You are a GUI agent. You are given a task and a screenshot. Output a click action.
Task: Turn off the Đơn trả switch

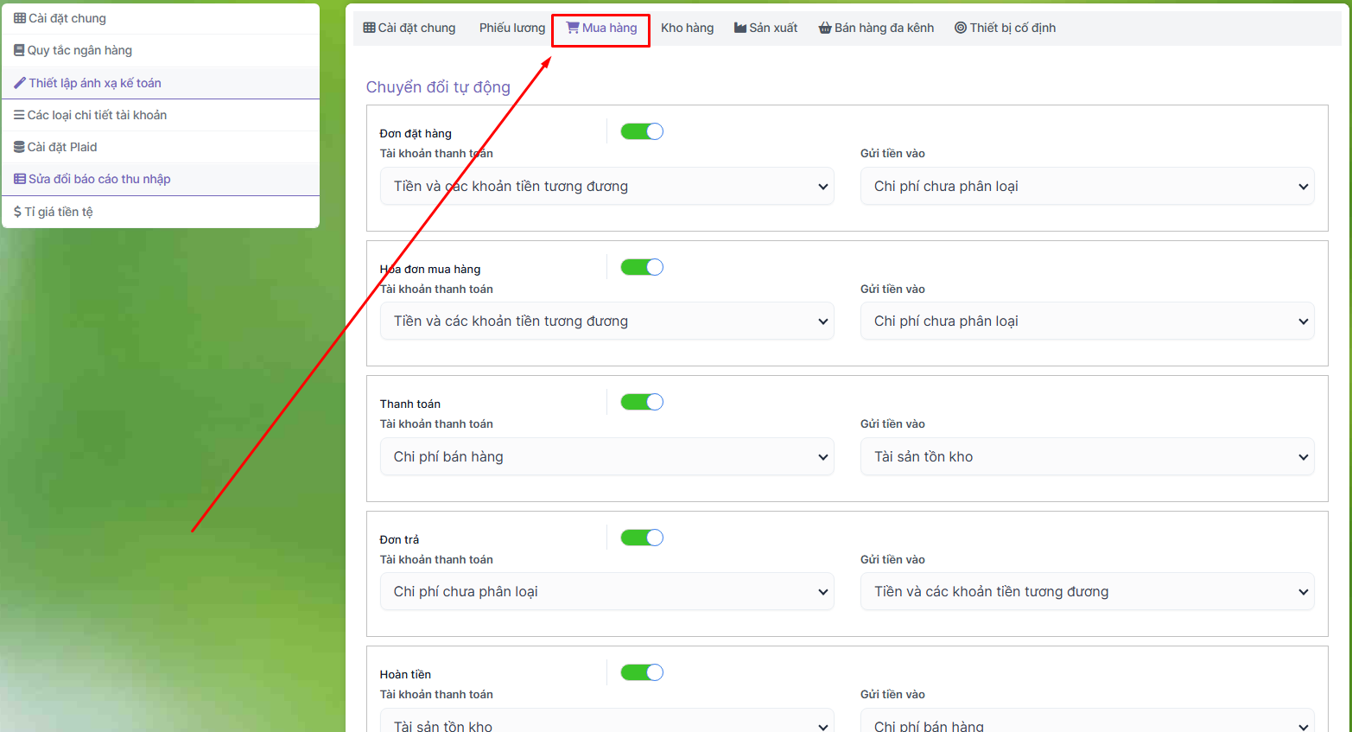click(x=642, y=538)
